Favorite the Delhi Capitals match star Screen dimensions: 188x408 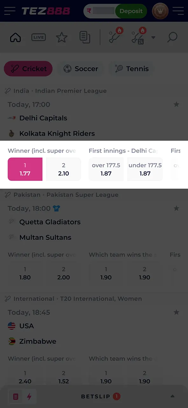176,105
